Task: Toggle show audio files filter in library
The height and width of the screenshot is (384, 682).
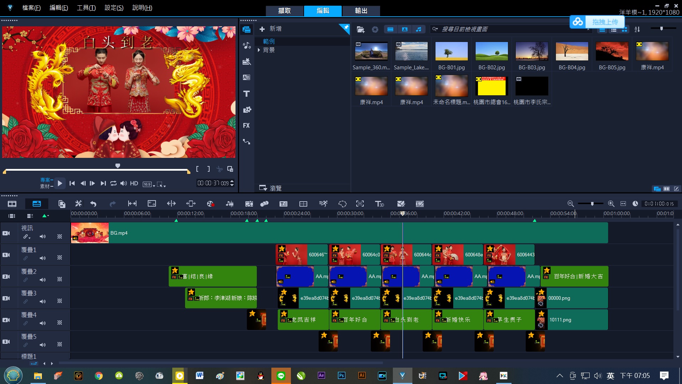Action: 419,30
